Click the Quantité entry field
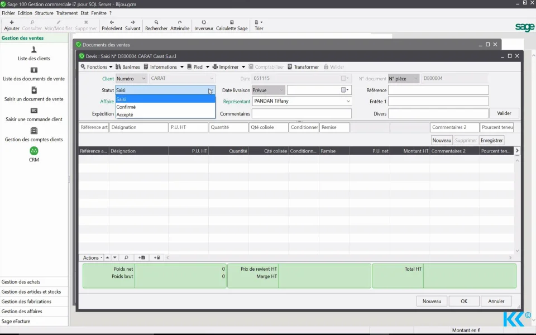 [228, 127]
